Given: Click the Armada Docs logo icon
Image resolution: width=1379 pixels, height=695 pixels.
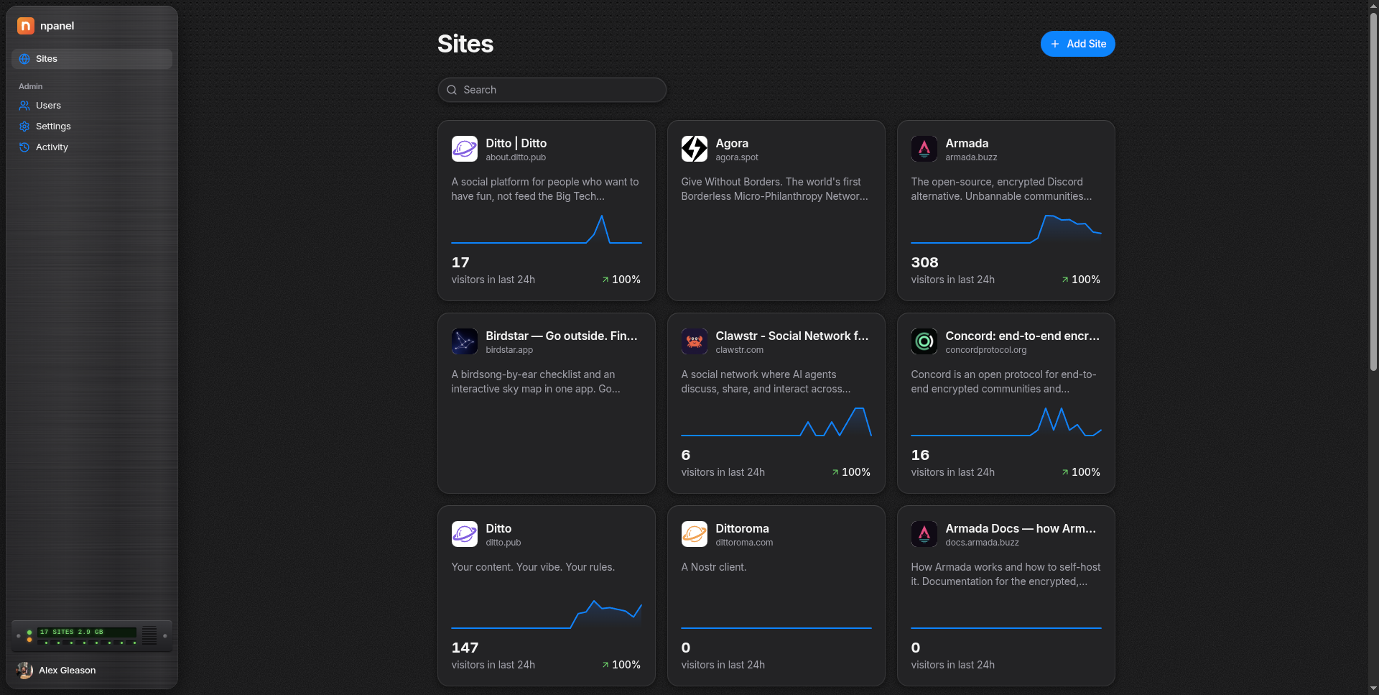Looking at the screenshot, I should (924, 534).
